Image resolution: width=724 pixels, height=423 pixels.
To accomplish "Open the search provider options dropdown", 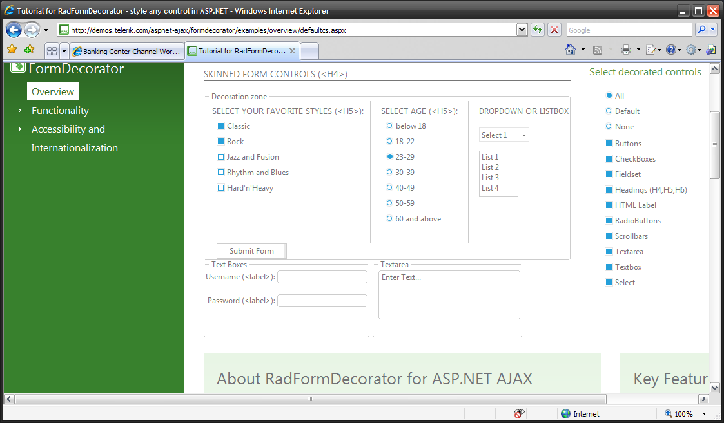I will click(x=713, y=30).
